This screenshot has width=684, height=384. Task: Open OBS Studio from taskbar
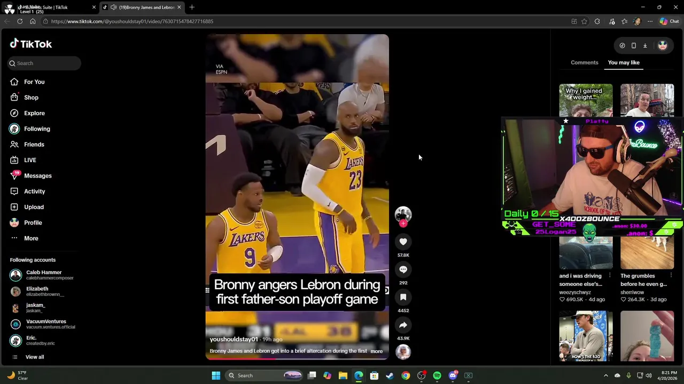(421, 375)
